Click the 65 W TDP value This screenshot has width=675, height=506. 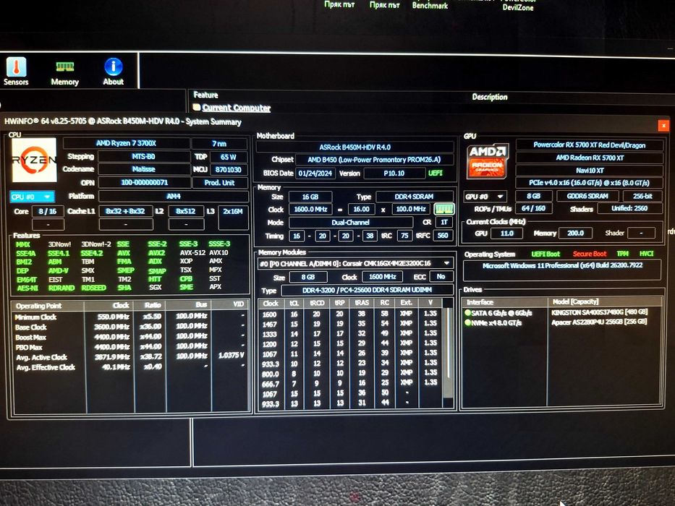(228, 157)
